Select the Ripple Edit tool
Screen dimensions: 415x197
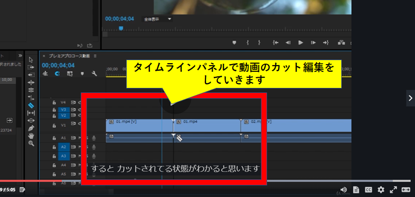coord(31,83)
